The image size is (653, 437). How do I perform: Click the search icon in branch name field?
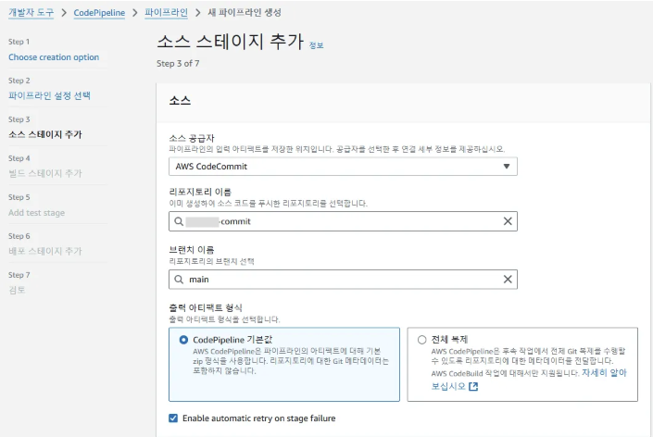click(179, 279)
